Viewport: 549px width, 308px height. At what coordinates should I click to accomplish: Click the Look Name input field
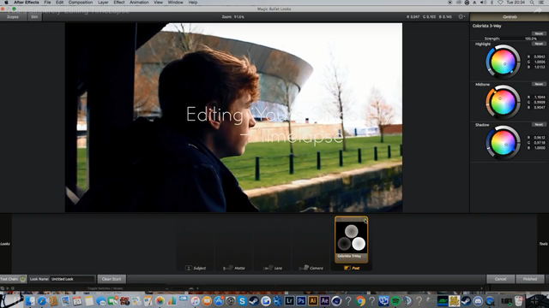point(72,279)
